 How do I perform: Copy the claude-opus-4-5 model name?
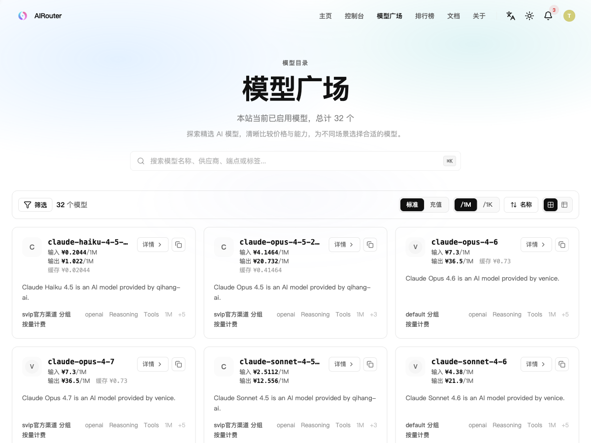370,245
